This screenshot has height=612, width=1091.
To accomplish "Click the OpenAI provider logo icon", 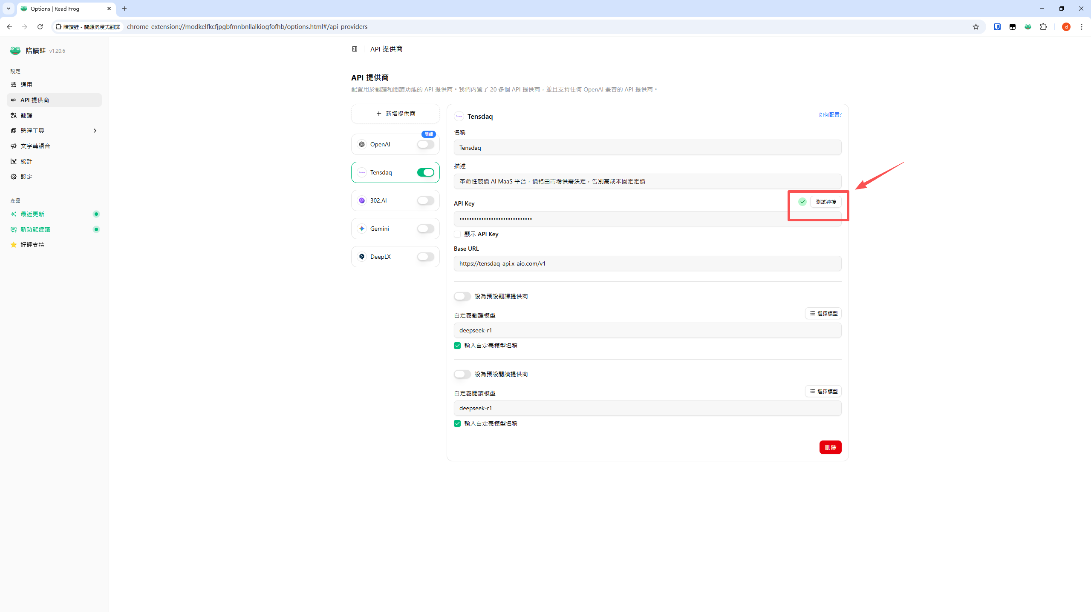I will tap(362, 144).
